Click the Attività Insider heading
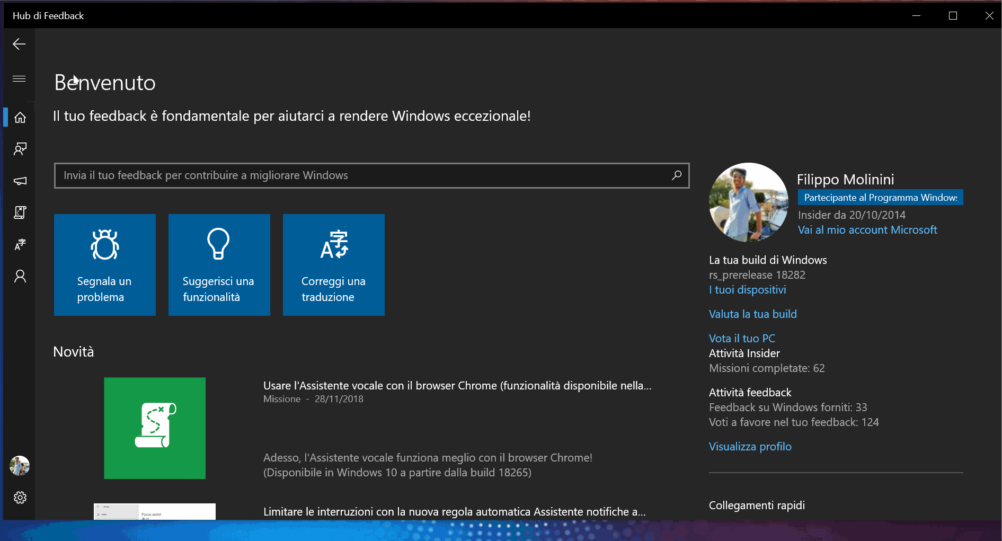This screenshot has height=541, width=1002. click(744, 353)
